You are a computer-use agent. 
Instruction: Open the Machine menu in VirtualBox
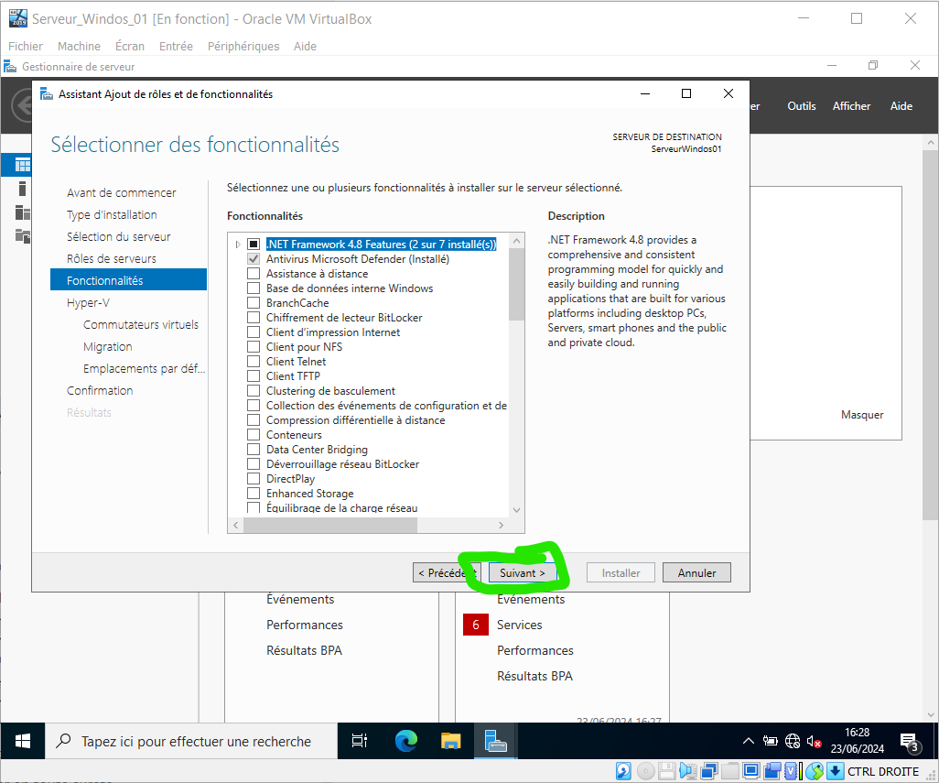click(x=79, y=46)
